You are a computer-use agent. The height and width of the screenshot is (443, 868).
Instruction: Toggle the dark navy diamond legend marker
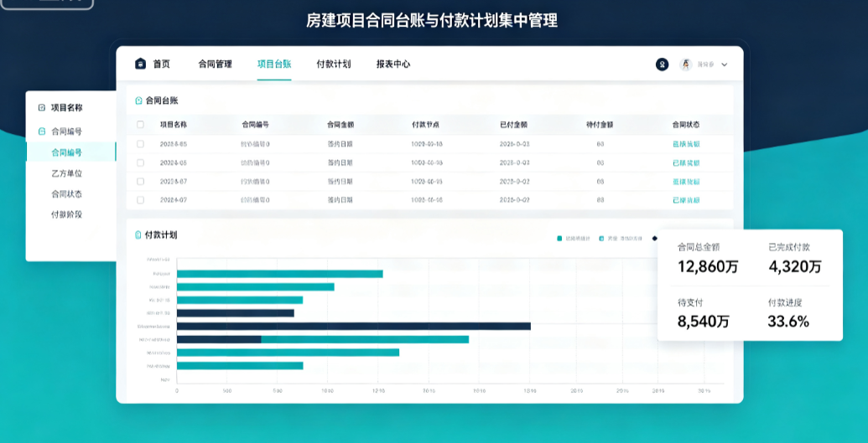coord(655,239)
